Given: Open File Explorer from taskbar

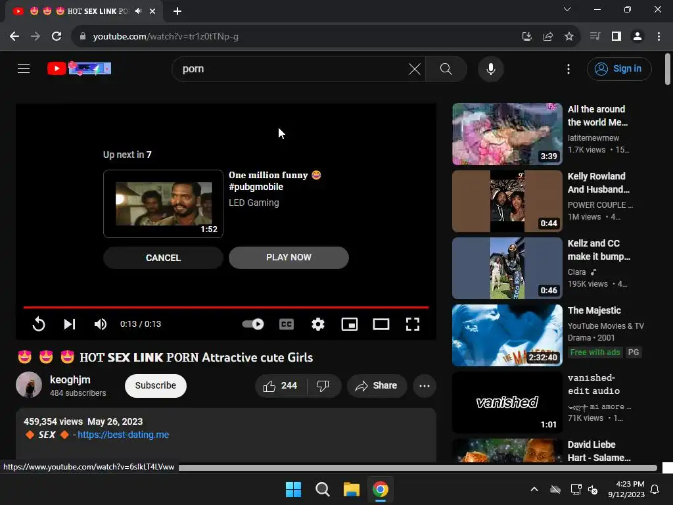Looking at the screenshot, I should point(352,489).
